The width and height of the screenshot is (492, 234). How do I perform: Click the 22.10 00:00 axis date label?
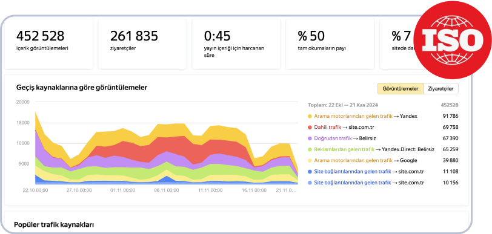pos(36,190)
